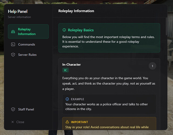173x135 pixels.
Task: Click the terminal icon next to Commands
Action: [x=13, y=44]
